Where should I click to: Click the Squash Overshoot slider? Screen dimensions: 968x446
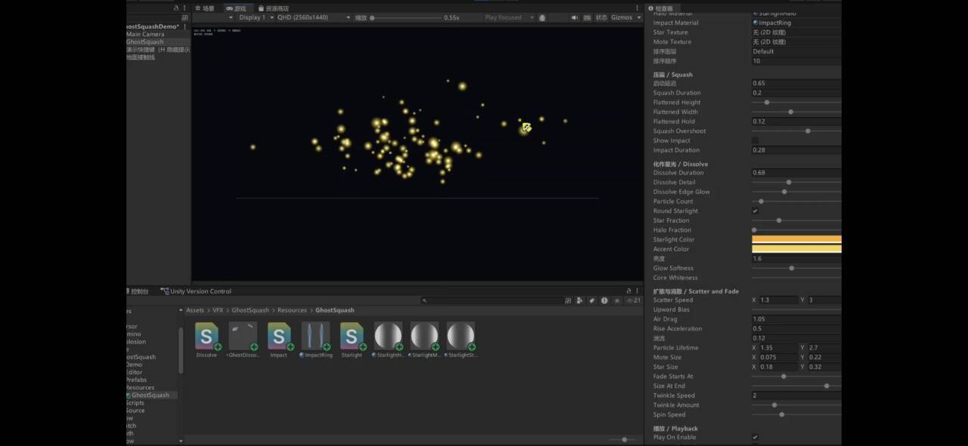point(796,131)
